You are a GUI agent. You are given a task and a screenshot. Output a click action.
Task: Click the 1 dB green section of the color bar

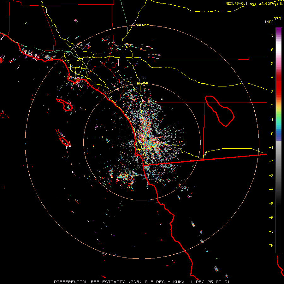tap(279, 120)
